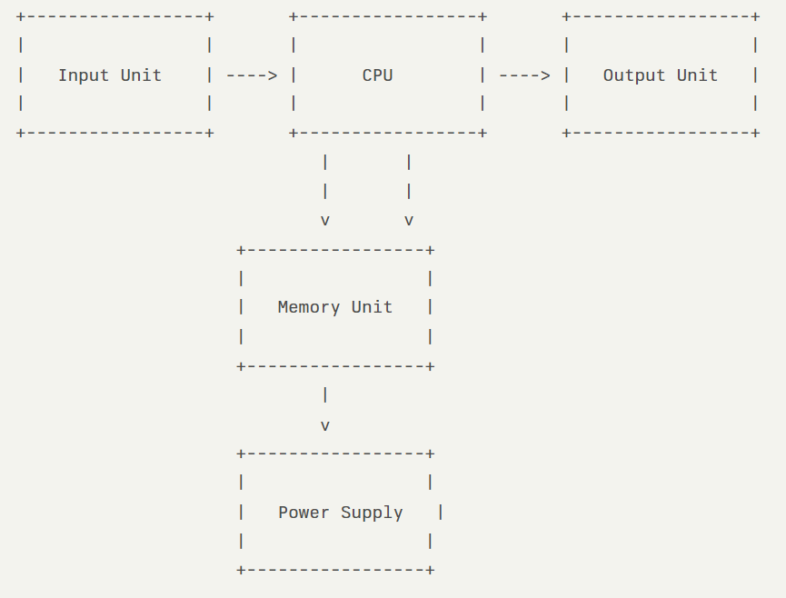
Task: Click the bottom-right corner of the Memory Unit box
Action: click(x=430, y=366)
